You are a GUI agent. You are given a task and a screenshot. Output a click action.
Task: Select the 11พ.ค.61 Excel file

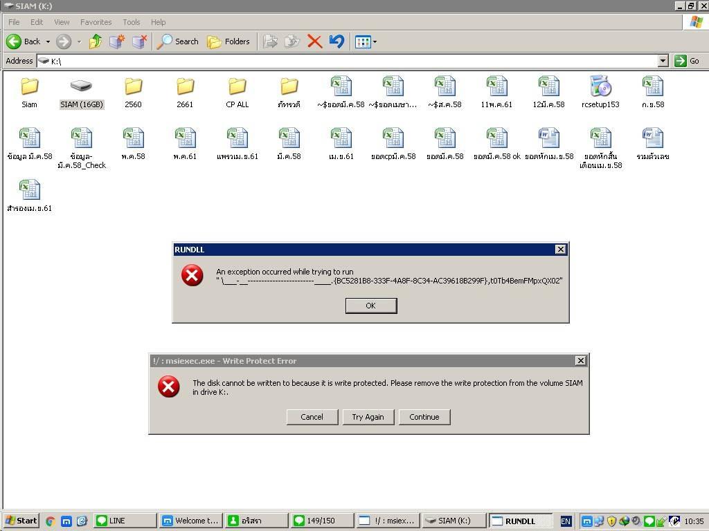point(496,93)
